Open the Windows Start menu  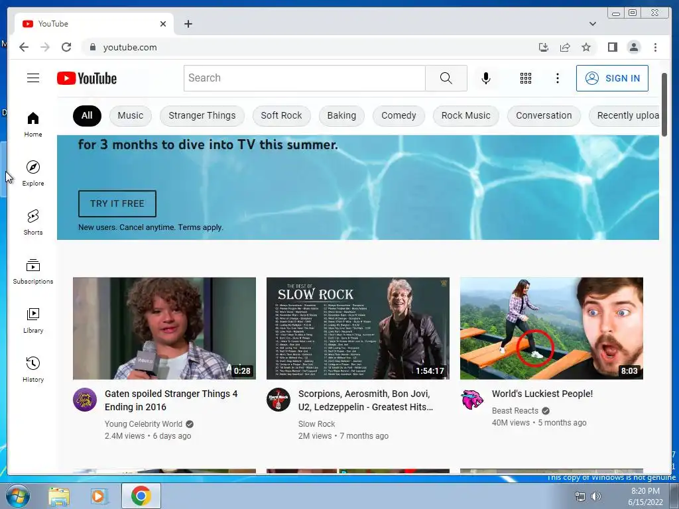pos(17,496)
